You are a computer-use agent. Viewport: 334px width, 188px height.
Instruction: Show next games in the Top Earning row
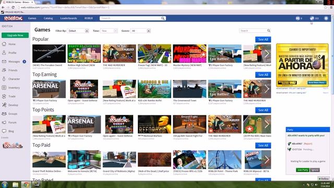click(267, 89)
